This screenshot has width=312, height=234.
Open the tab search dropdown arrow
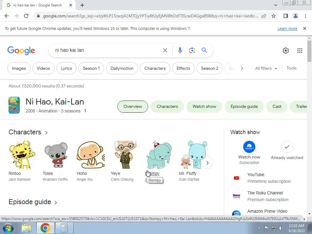(x=275, y=5)
